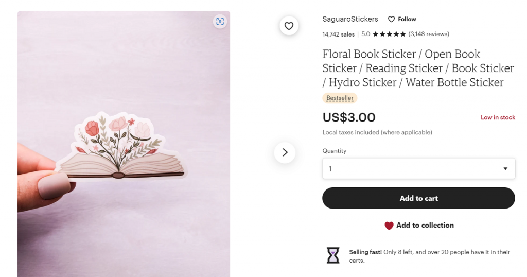527x277 pixels.
Task: Open the SaguaroStickers shop page
Action: click(350, 19)
